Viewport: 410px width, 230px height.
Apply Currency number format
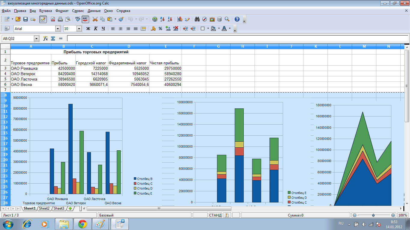(153, 28)
